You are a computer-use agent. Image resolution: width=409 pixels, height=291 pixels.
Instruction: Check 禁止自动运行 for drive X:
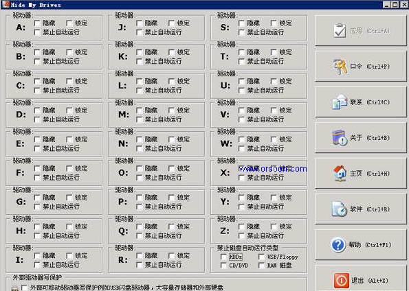click(x=241, y=177)
